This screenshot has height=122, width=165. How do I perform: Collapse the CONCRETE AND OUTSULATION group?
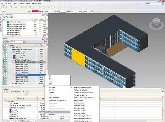(x=12, y=62)
